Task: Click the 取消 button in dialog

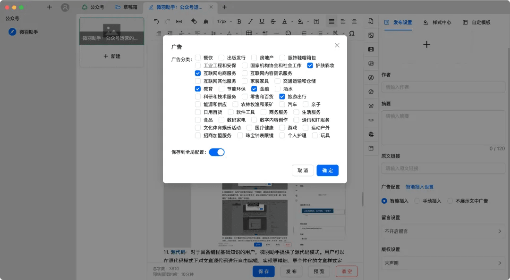Action: 303,170
